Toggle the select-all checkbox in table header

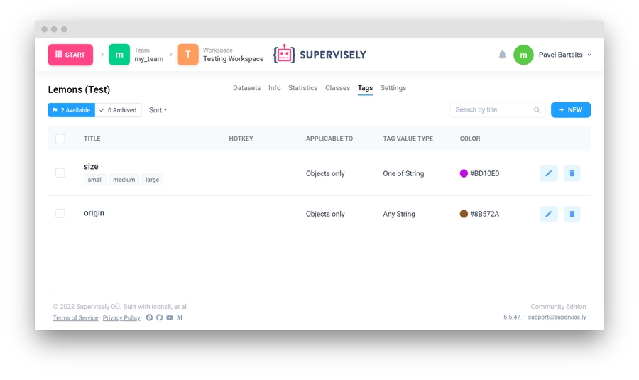pyautogui.click(x=60, y=139)
